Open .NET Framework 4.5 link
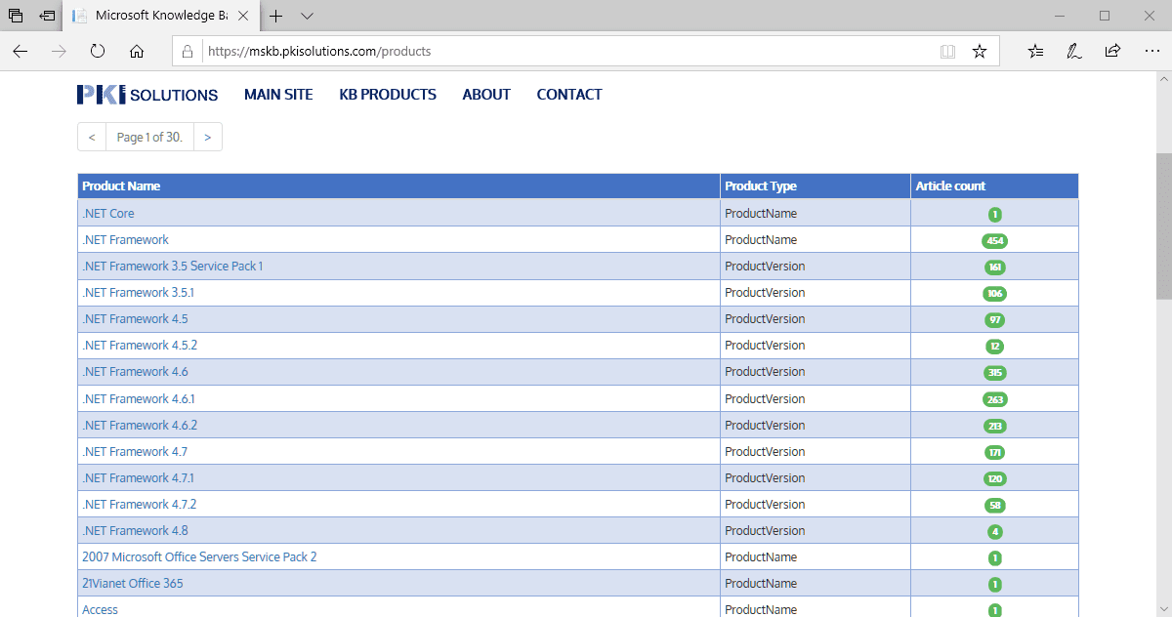The width and height of the screenshot is (1172, 617). point(135,318)
